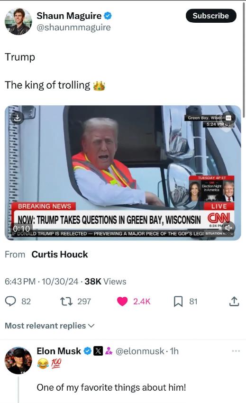Open Shaun Maguire's profile picture

18,21
